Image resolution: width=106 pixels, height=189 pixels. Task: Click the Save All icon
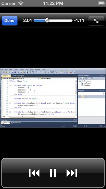point(15,72)
